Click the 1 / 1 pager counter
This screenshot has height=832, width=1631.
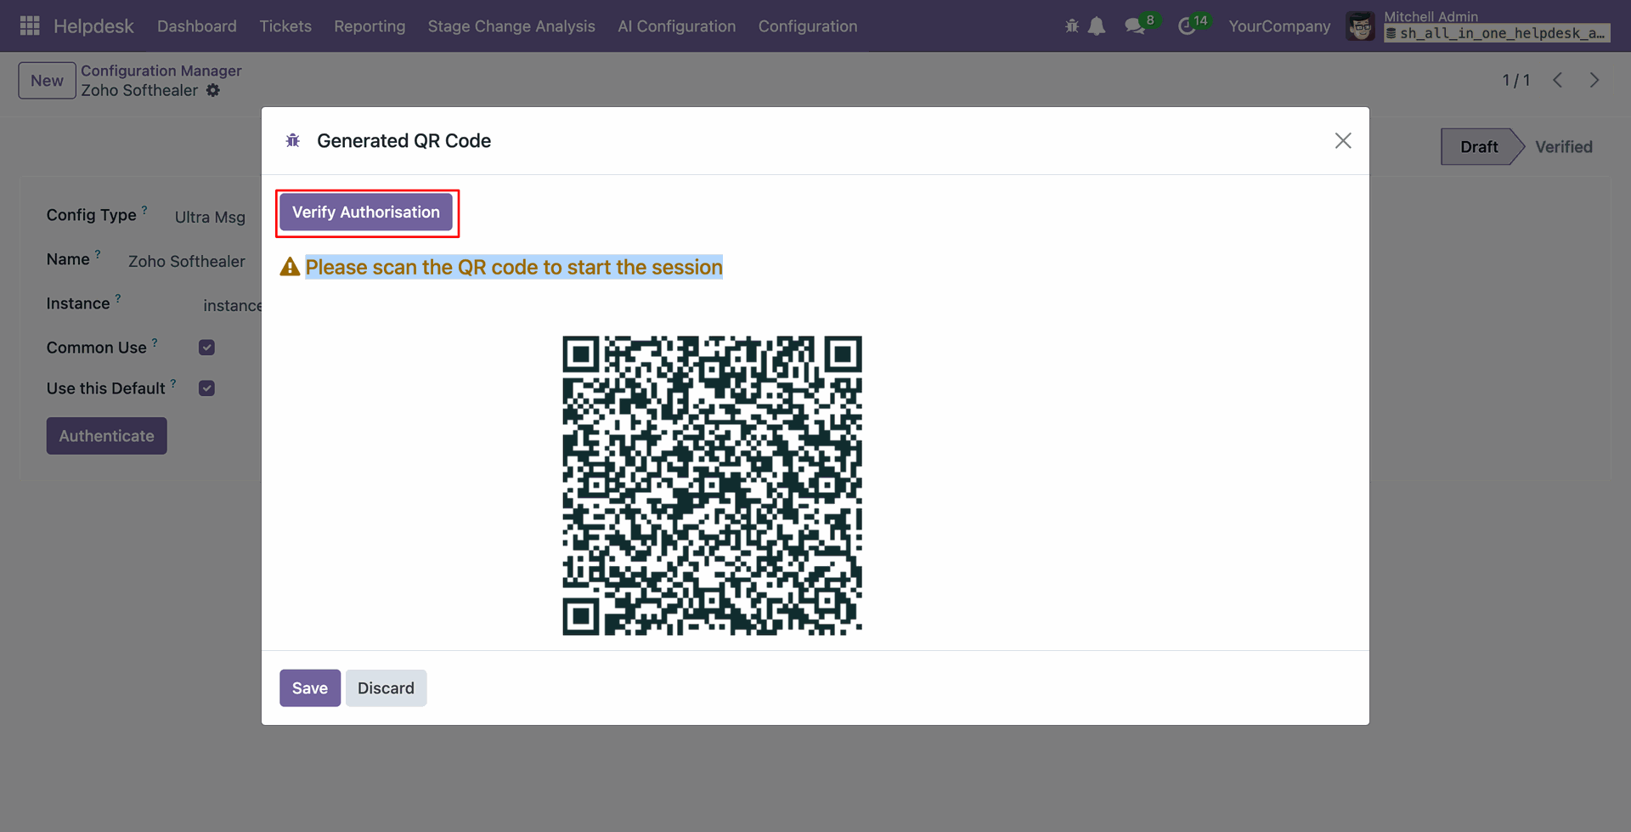point(1516,80)
